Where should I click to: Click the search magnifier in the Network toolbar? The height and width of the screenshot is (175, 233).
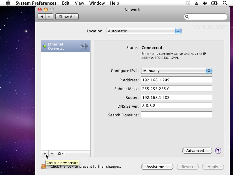(187, 17)
